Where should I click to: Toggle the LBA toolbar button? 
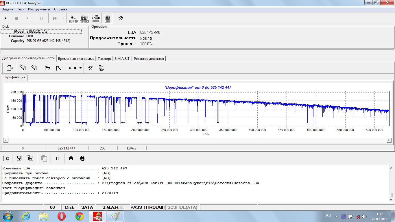107,18
